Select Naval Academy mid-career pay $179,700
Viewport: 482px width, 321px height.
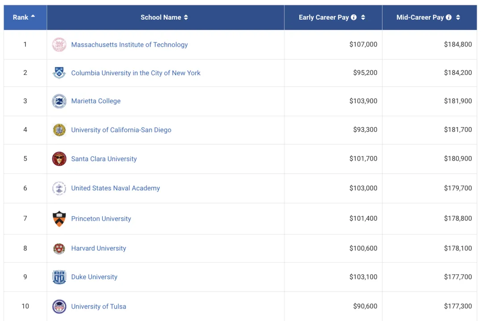click(x=458, y=188)
